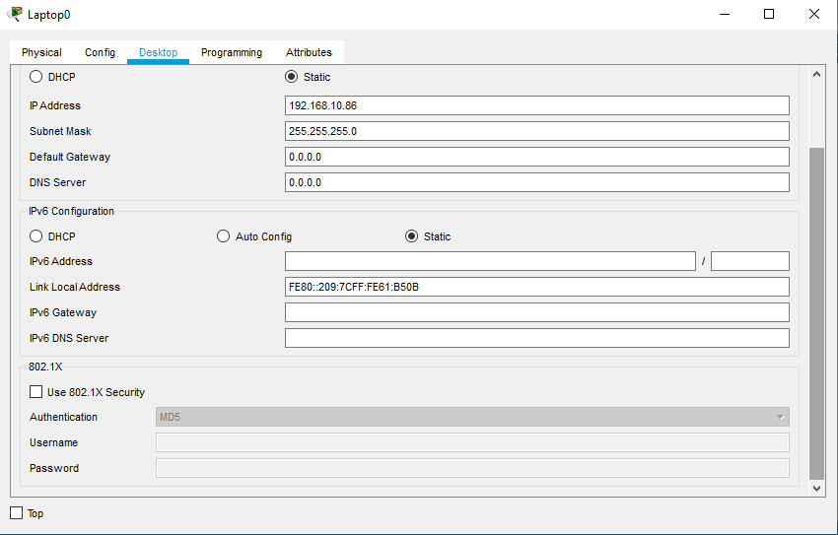Switch to the Config tab

100,52
